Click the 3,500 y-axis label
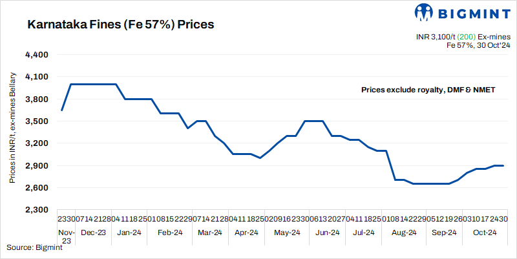 [x=37, y=121]
